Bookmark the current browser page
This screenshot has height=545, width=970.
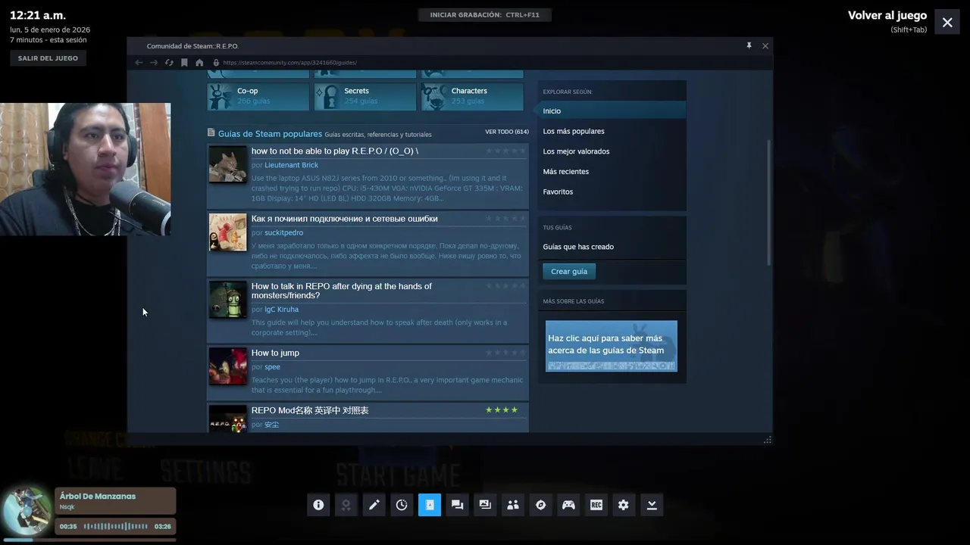click(184, 63)
